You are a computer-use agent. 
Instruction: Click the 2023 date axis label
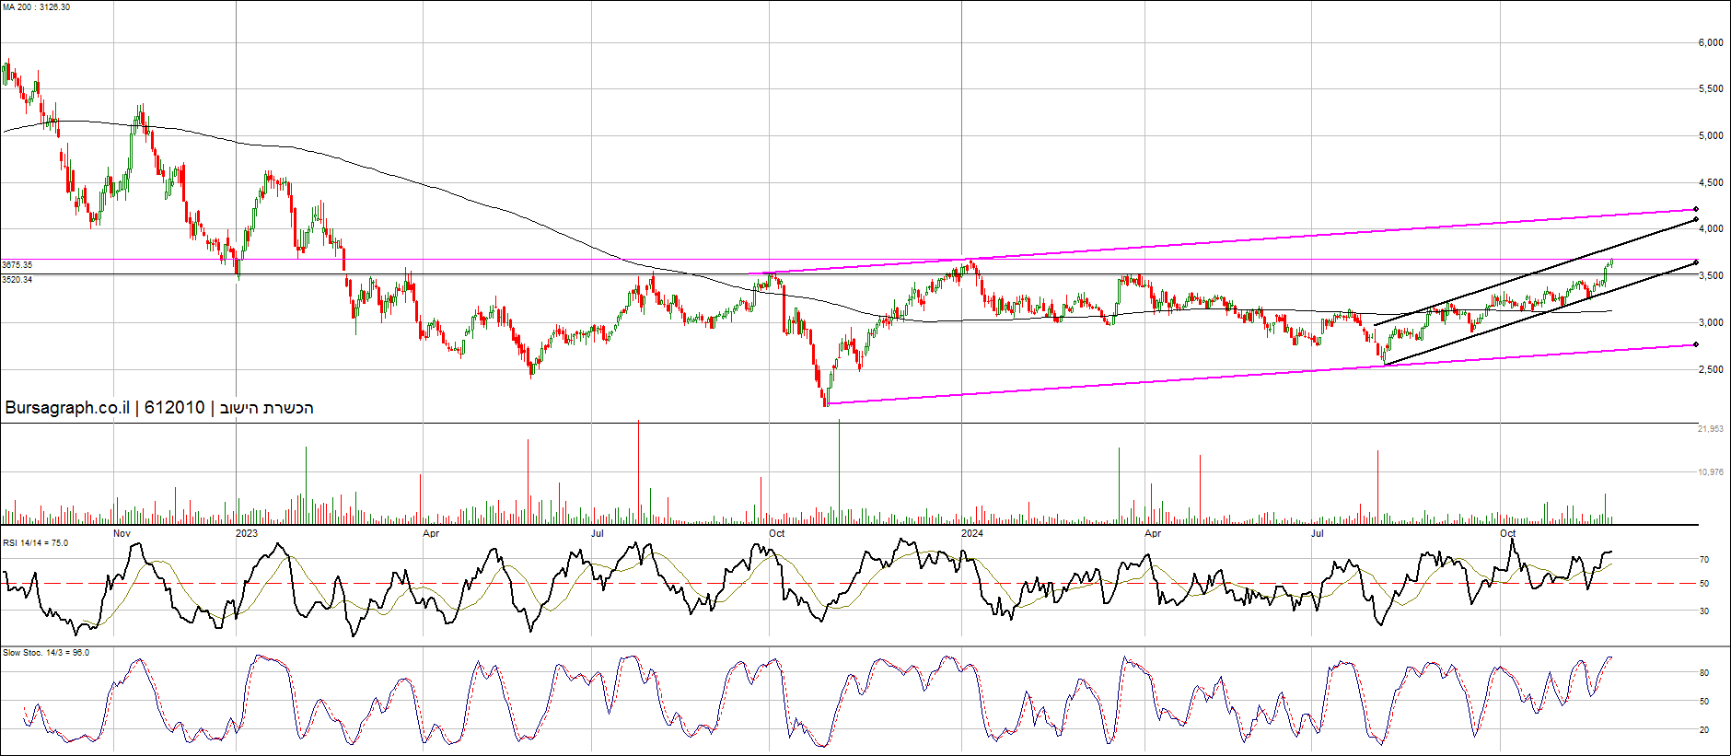pos(247,533)
